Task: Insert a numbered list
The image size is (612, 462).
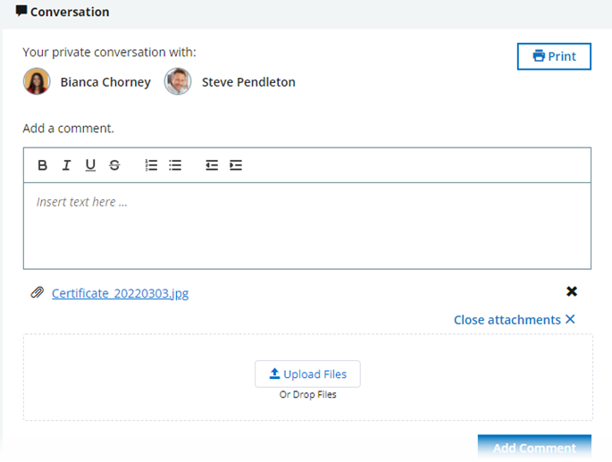Action: (x=151, y=165)
